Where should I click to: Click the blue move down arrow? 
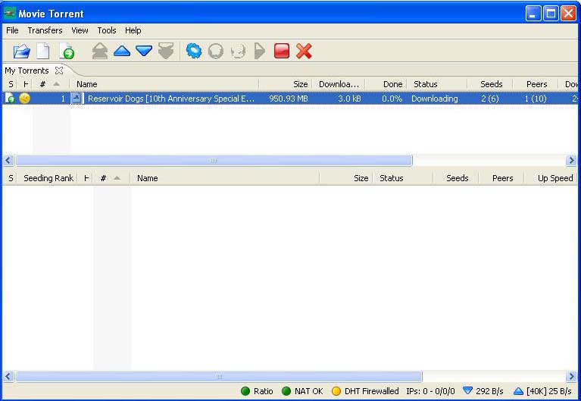coord(144,52)
